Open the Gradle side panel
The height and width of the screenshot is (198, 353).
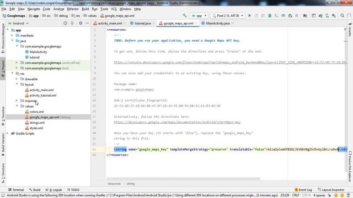pyautogui.click(x=350, y=29)
